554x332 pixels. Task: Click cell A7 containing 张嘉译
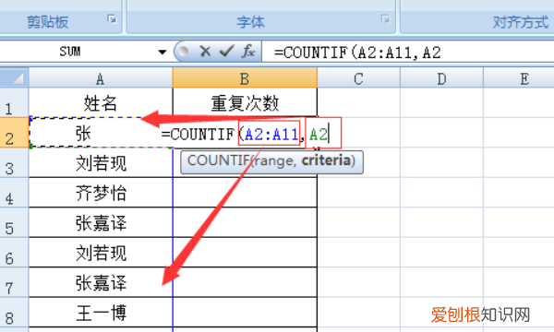[101, 282]
